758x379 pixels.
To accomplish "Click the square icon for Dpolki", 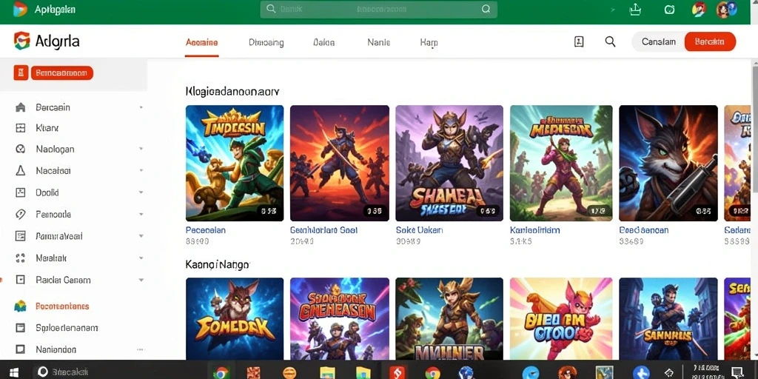I will click(20, 192).
